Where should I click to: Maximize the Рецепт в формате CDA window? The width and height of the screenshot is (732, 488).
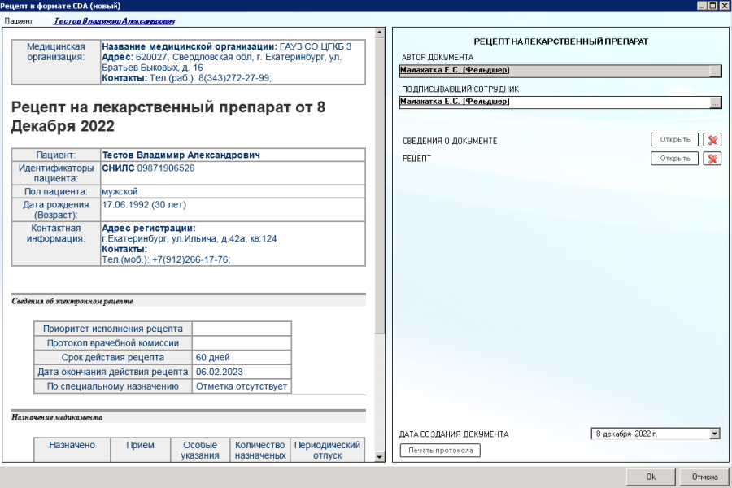(x=712, y=6)
